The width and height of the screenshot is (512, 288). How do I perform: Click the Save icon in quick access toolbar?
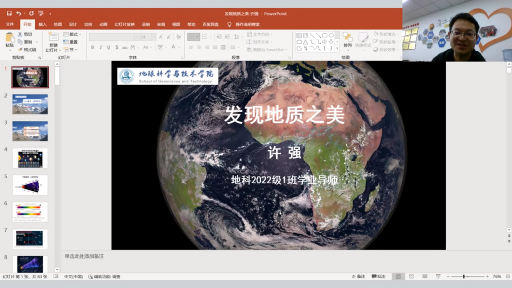(x=9, y=14)
